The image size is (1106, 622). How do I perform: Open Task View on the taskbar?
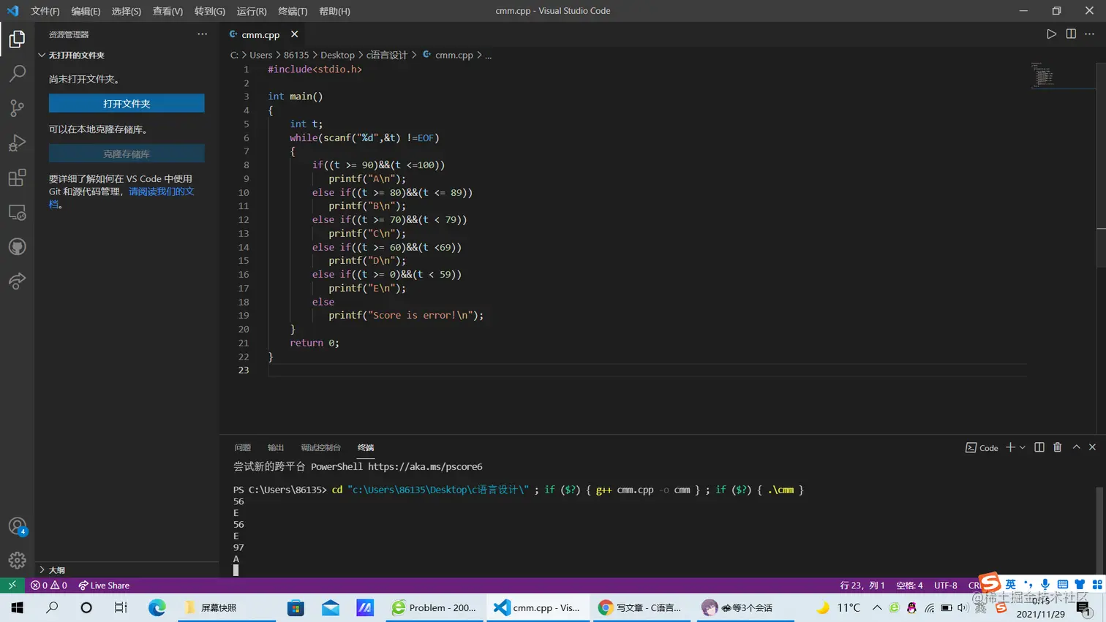click(121, 607)
